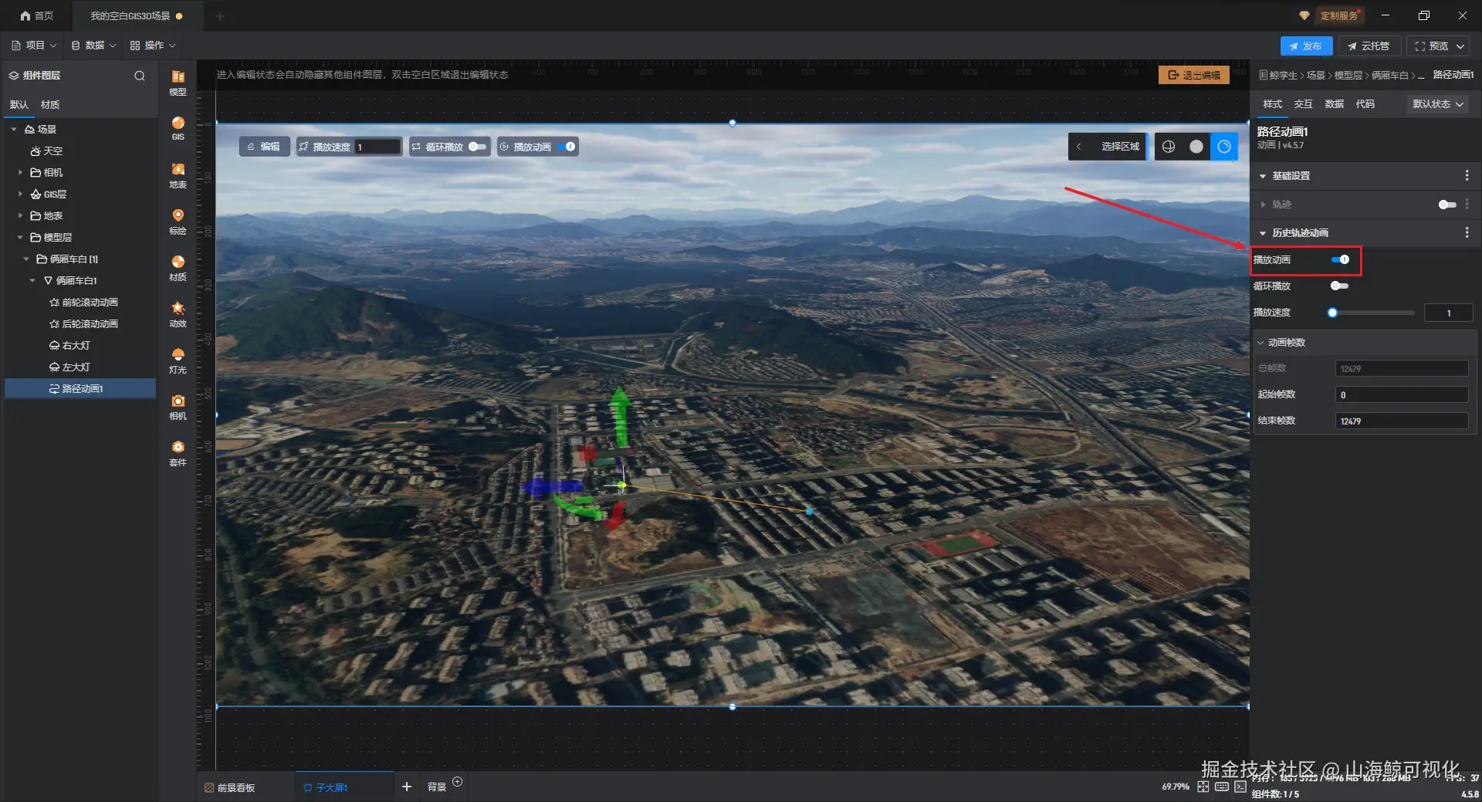Click 播放速度 value field in viewport toolbar
Image resolution: width=1482 pixels, height=802 pixels.
[377, 147]
